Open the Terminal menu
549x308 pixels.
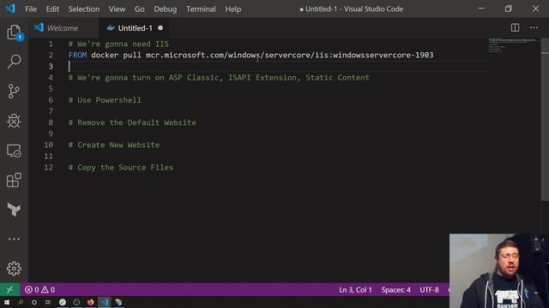[201, 9]
